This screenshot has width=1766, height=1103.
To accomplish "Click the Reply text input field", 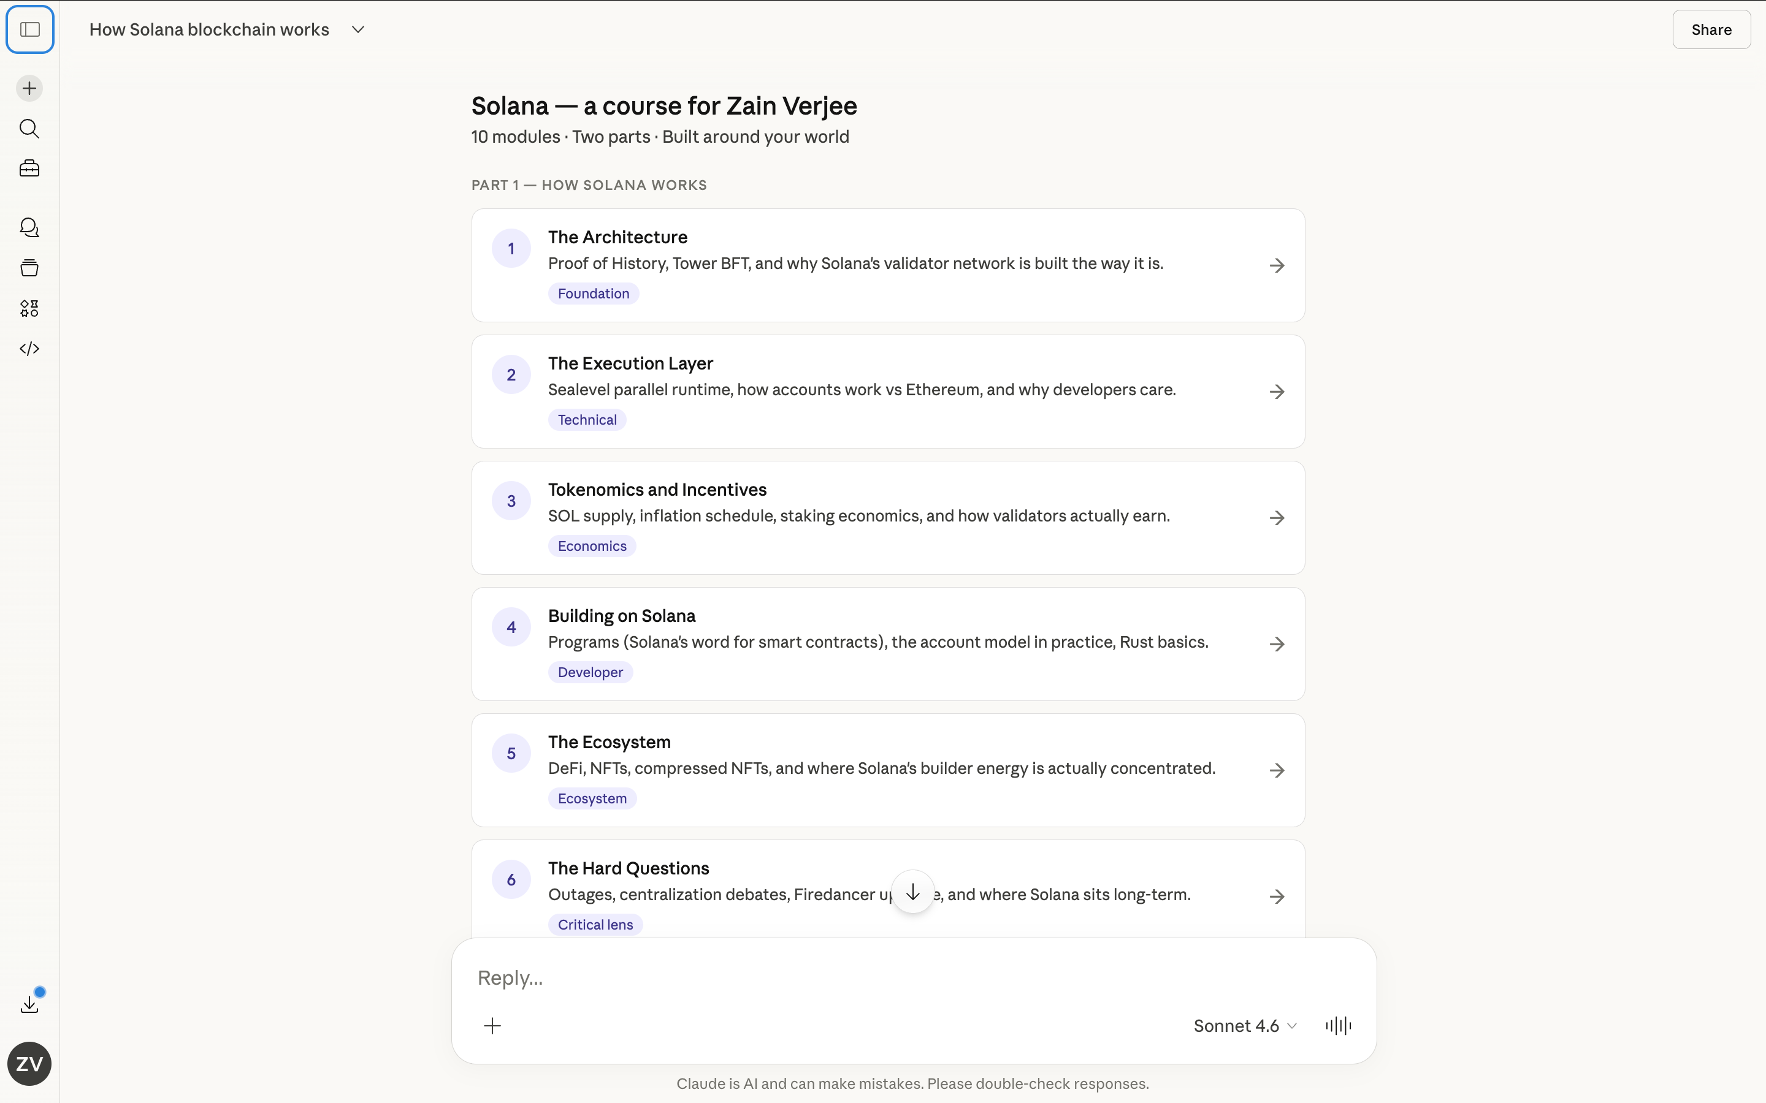I will 914,977.
